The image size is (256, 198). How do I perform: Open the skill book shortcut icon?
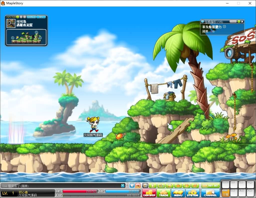[195, 186]
